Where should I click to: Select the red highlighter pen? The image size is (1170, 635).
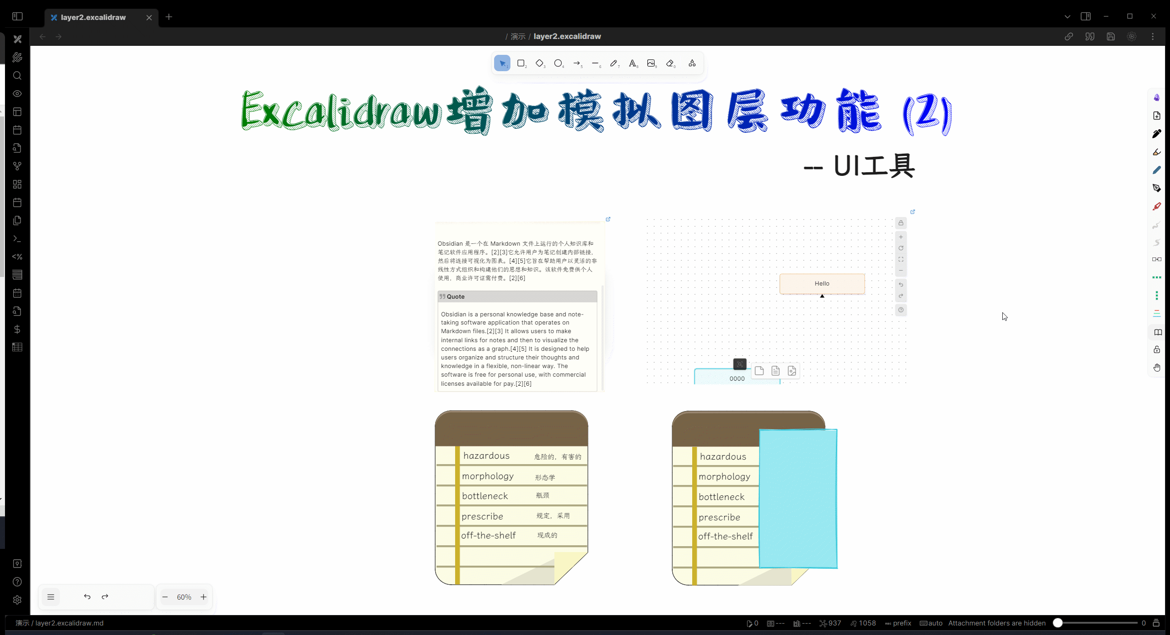point(1156,207)
